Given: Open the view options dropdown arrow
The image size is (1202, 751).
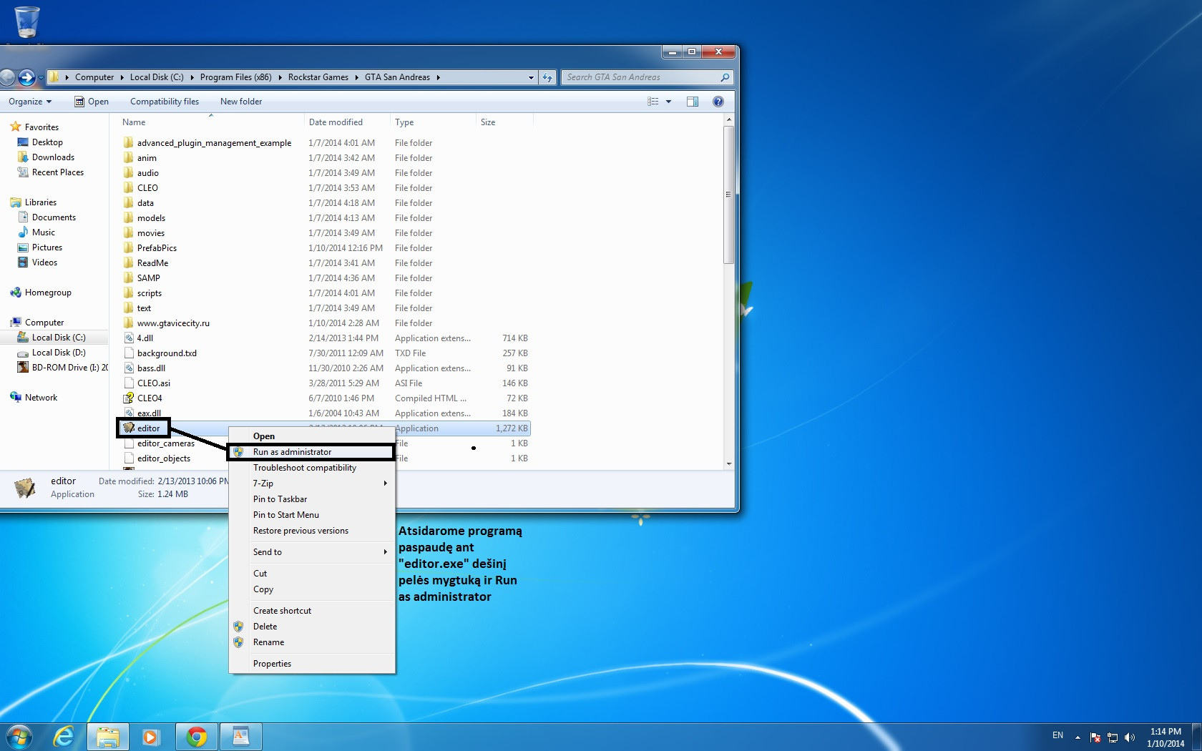Looking at the screenshot, I should (669, 102).
